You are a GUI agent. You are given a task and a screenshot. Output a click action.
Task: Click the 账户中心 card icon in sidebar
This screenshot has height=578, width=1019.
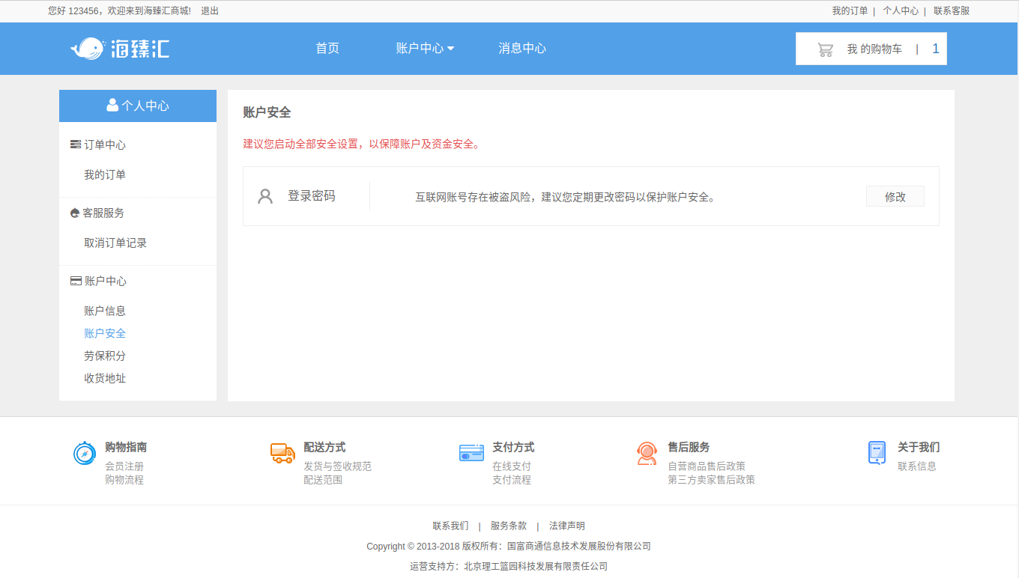click(76, 282)
